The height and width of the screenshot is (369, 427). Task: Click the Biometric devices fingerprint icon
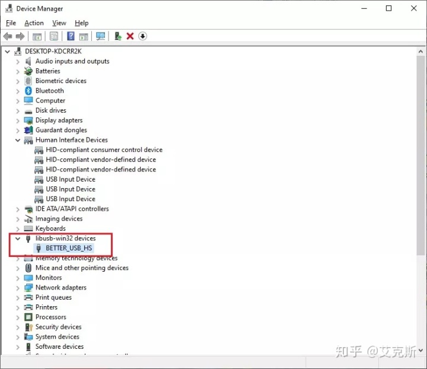28,81
